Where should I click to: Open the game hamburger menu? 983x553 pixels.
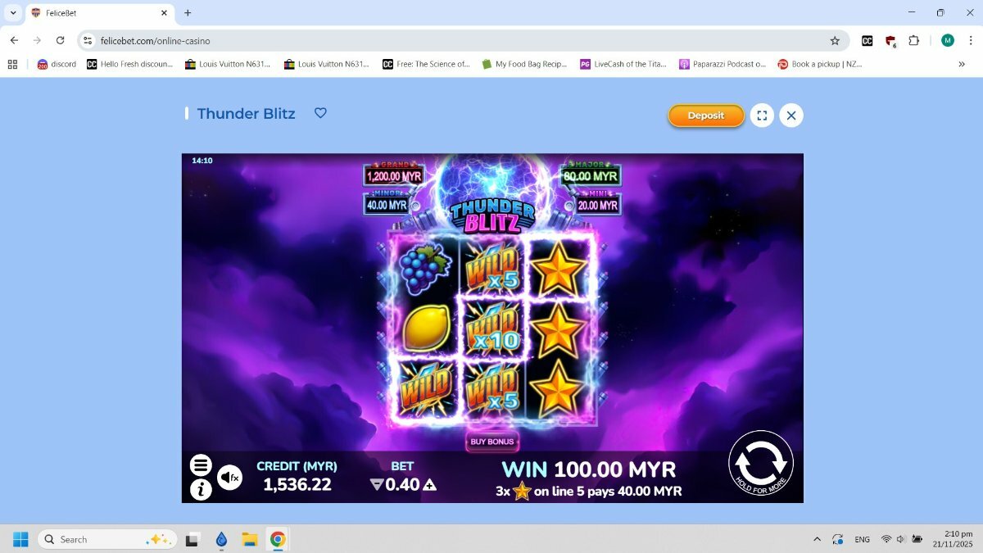click(201, 465)
